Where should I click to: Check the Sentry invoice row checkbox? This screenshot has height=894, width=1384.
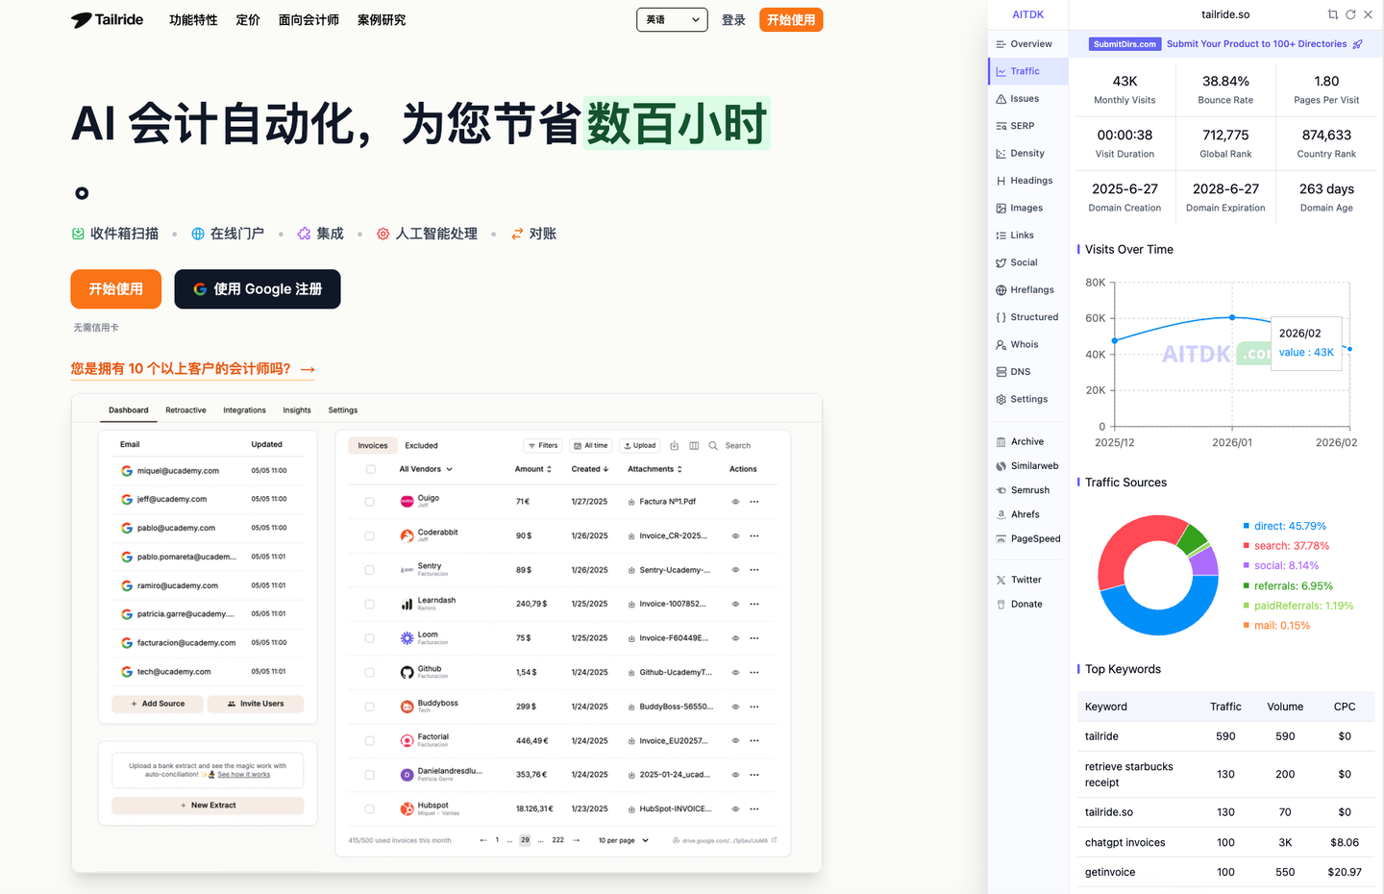369,570
